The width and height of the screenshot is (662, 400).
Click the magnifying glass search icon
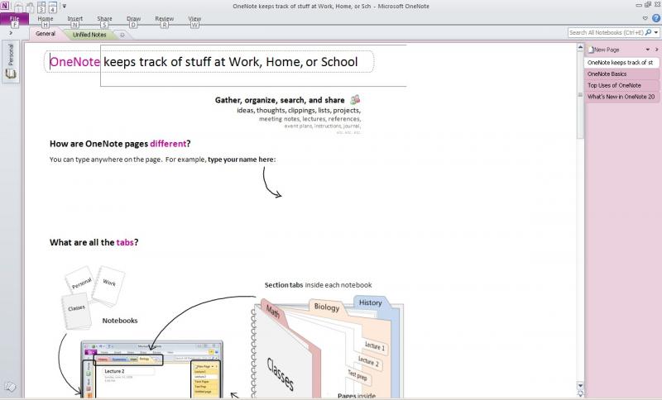[648, 32]
